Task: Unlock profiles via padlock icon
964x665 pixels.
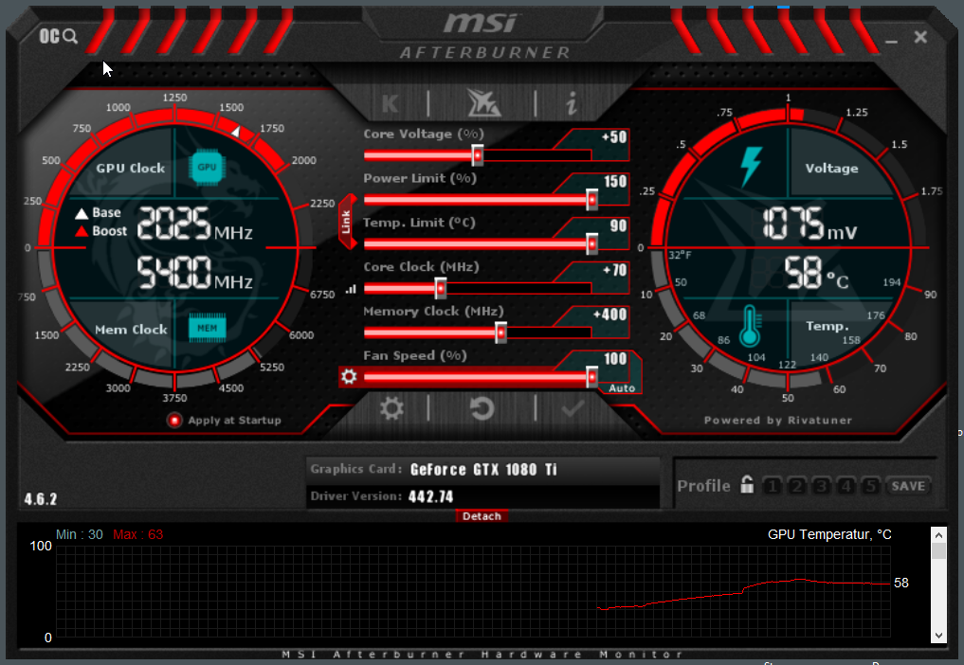Action: [747, 484]
